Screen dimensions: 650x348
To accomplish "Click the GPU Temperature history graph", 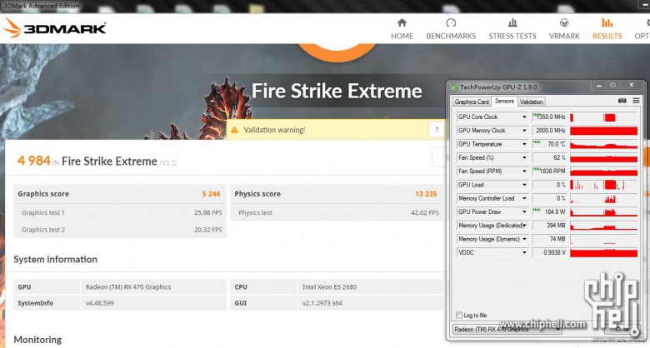I will (x=603, y=144).
